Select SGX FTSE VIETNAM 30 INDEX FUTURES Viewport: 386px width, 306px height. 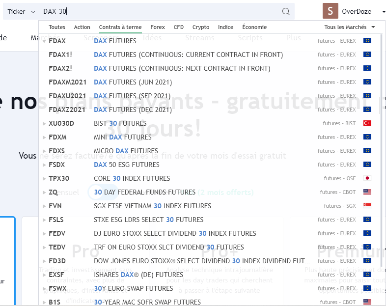[209, 206]
